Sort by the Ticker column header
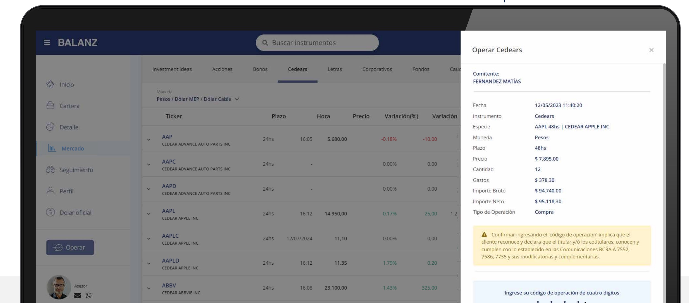This screenshot has height=303, width=689. (x=174, y=116)
